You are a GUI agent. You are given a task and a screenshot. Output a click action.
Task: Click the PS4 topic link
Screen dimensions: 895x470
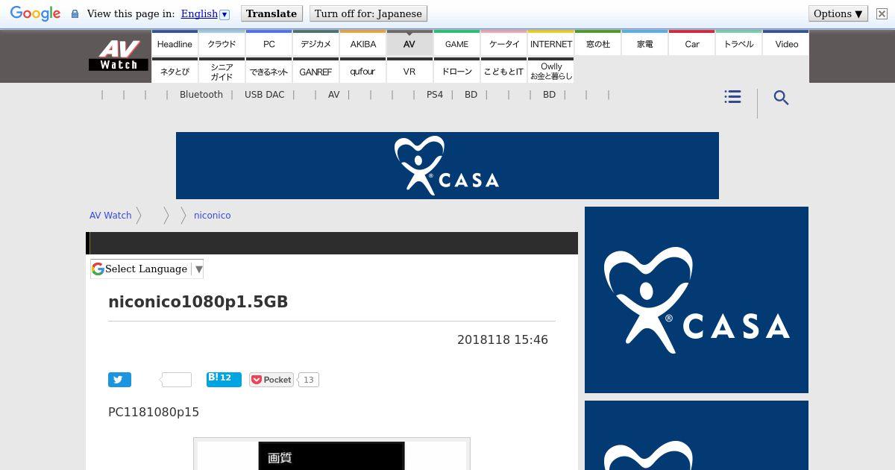pyautogui.click(x=434, y=95)
